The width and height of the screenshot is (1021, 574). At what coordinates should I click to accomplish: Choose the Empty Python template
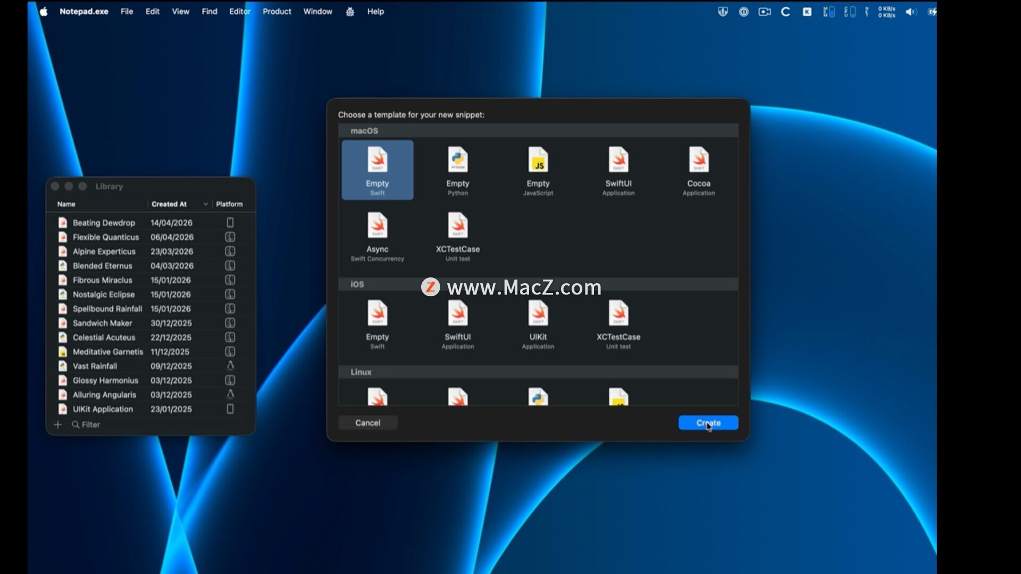(x=458, y=170)
